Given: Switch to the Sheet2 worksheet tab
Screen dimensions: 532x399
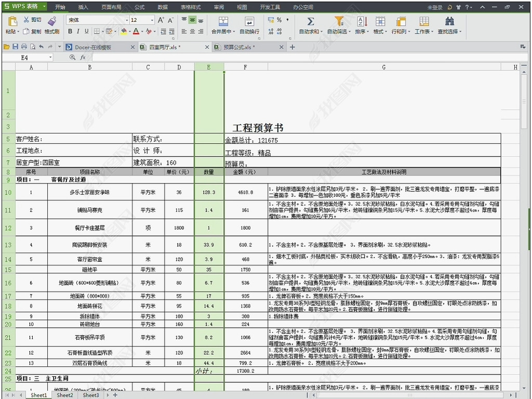Looking at the screenshot, I should coord(65,395).
